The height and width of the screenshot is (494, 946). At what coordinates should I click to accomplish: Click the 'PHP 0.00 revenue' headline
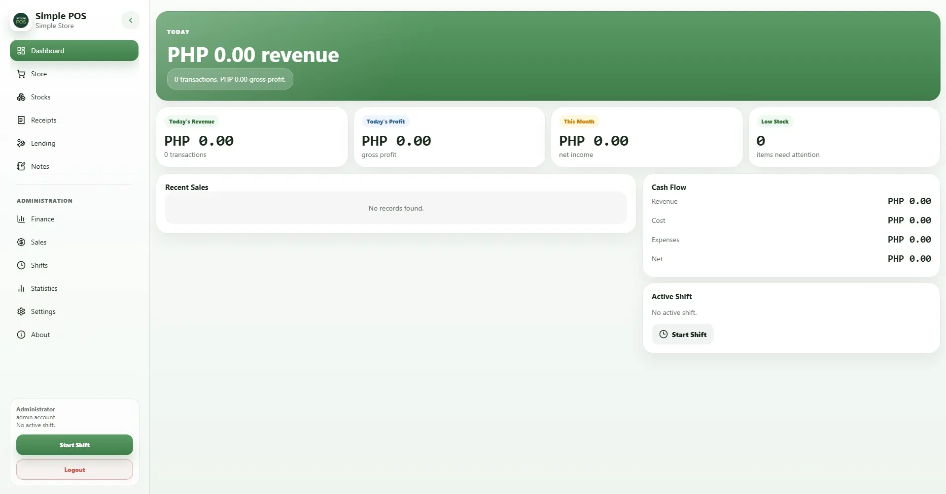coord(253,55)
